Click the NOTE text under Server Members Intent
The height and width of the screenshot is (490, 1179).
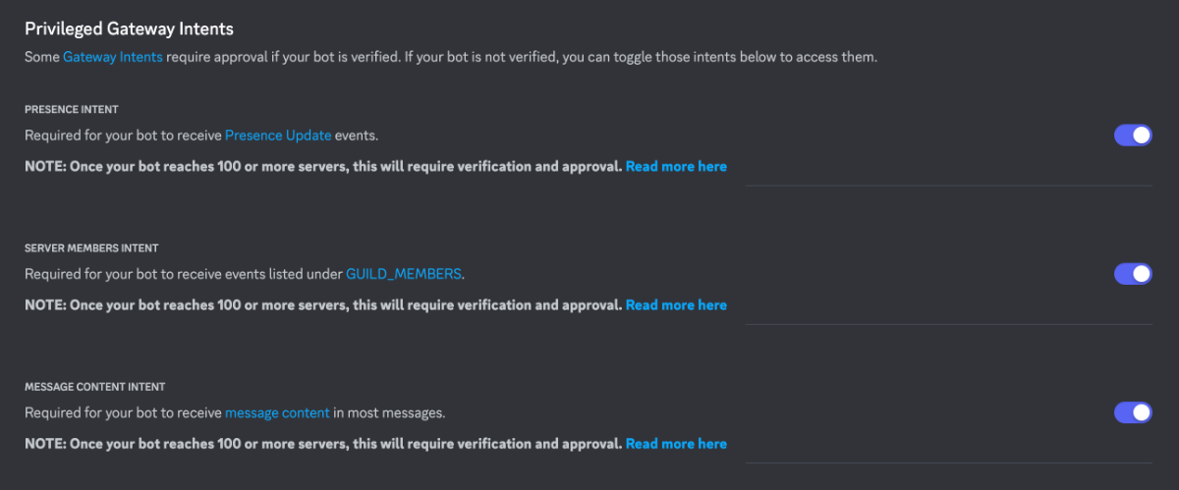(323, 304)
